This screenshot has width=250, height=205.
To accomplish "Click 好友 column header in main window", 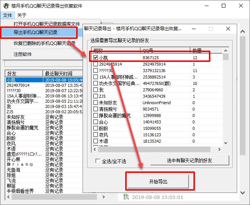I will [x=24, y=74].
